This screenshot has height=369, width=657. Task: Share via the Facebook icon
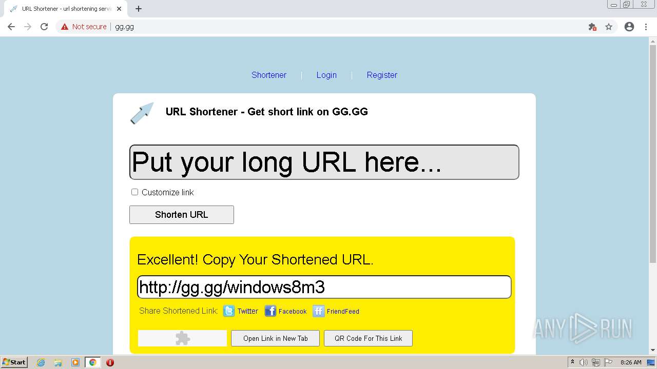(270, 311)
